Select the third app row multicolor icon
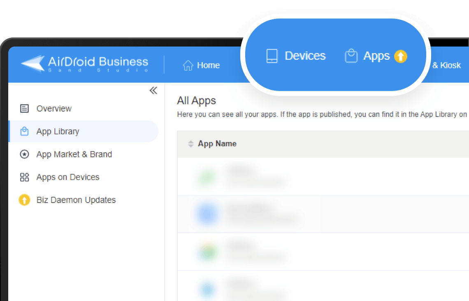 [207, 252]
